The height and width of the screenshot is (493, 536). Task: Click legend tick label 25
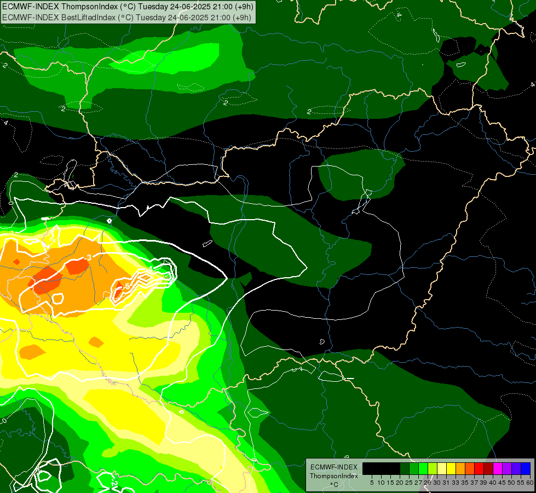[409, 483]
